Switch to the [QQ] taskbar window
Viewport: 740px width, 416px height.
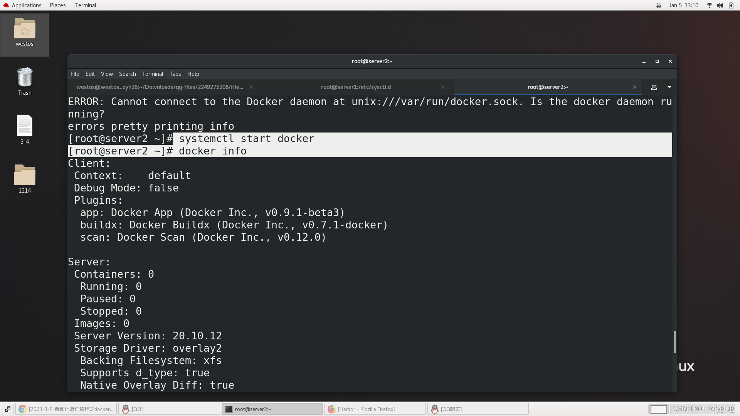point(169,409)
